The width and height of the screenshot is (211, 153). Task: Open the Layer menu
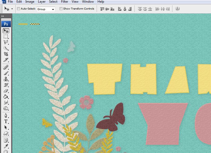[x=42, y=2]
